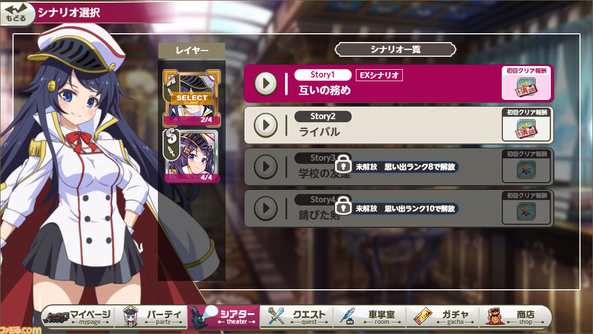
Task: Click the locked Story4 play button
Action: point(265,208)
